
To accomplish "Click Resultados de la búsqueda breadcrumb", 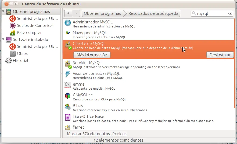I will click(153, 13).
